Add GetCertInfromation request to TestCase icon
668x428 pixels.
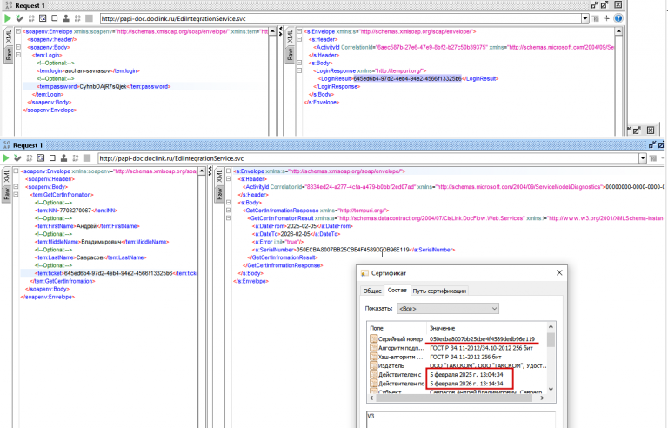[17, 158]
